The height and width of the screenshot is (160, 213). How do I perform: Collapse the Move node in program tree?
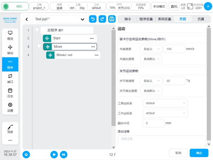coord(39,47)
